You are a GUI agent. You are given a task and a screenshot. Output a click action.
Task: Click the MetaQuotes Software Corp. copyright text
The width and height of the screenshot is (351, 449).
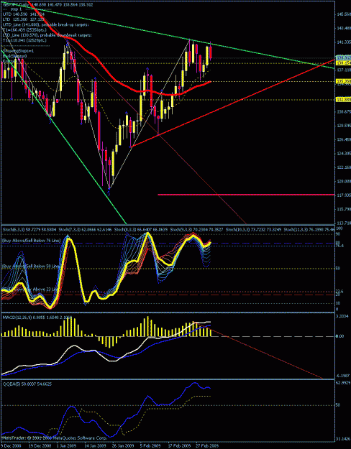pos(55,438)
